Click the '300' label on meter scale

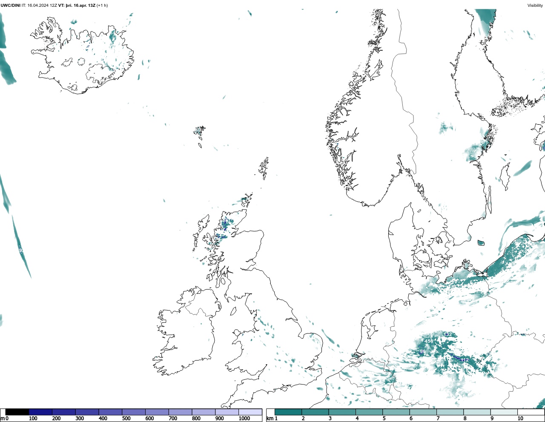point(80,419)
